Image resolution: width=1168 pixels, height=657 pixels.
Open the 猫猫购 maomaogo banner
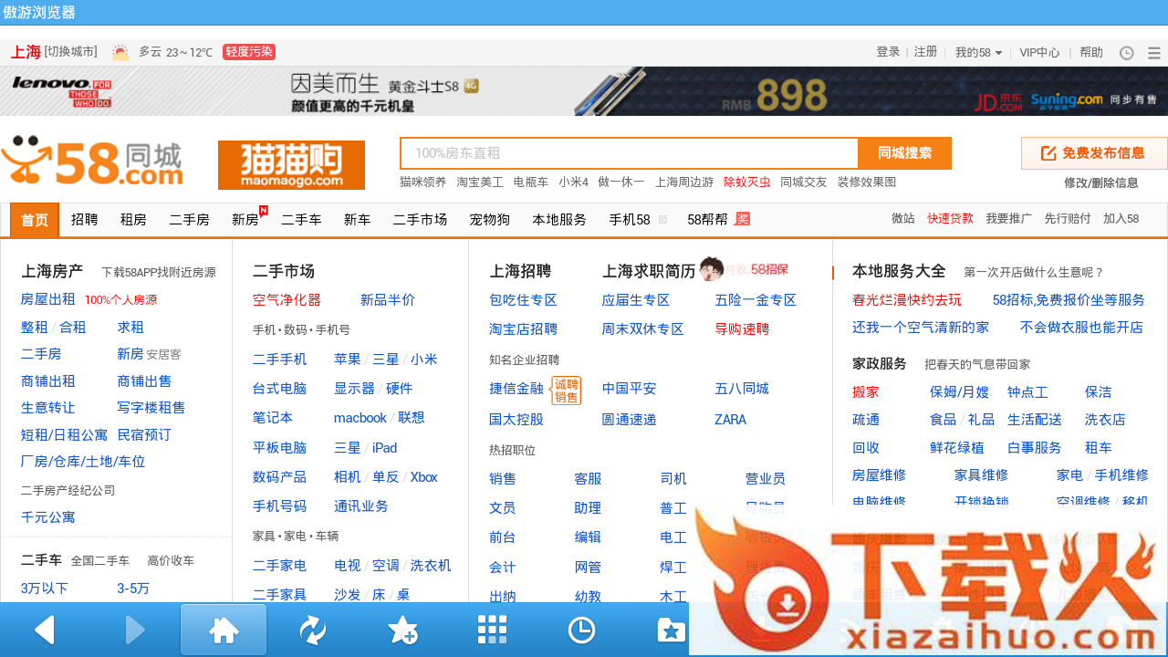(x=291, y=165)
